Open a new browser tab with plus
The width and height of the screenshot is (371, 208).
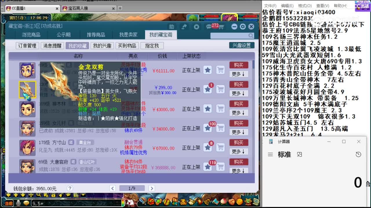120,8
